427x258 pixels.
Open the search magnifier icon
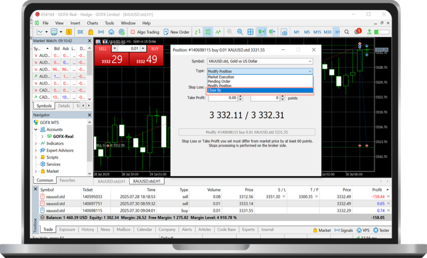(347, 32)
